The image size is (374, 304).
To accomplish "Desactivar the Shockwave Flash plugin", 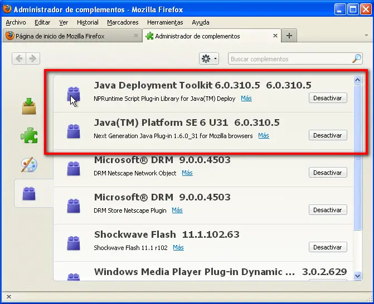I will [x=328, y=247].
